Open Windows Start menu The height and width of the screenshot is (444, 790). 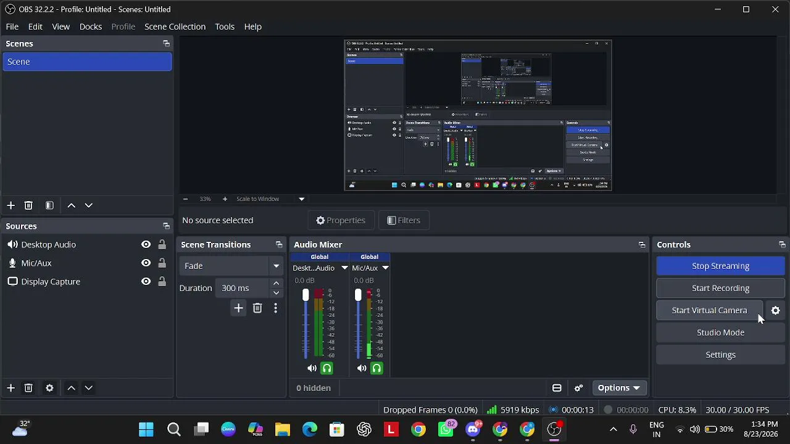coord(146,429)
